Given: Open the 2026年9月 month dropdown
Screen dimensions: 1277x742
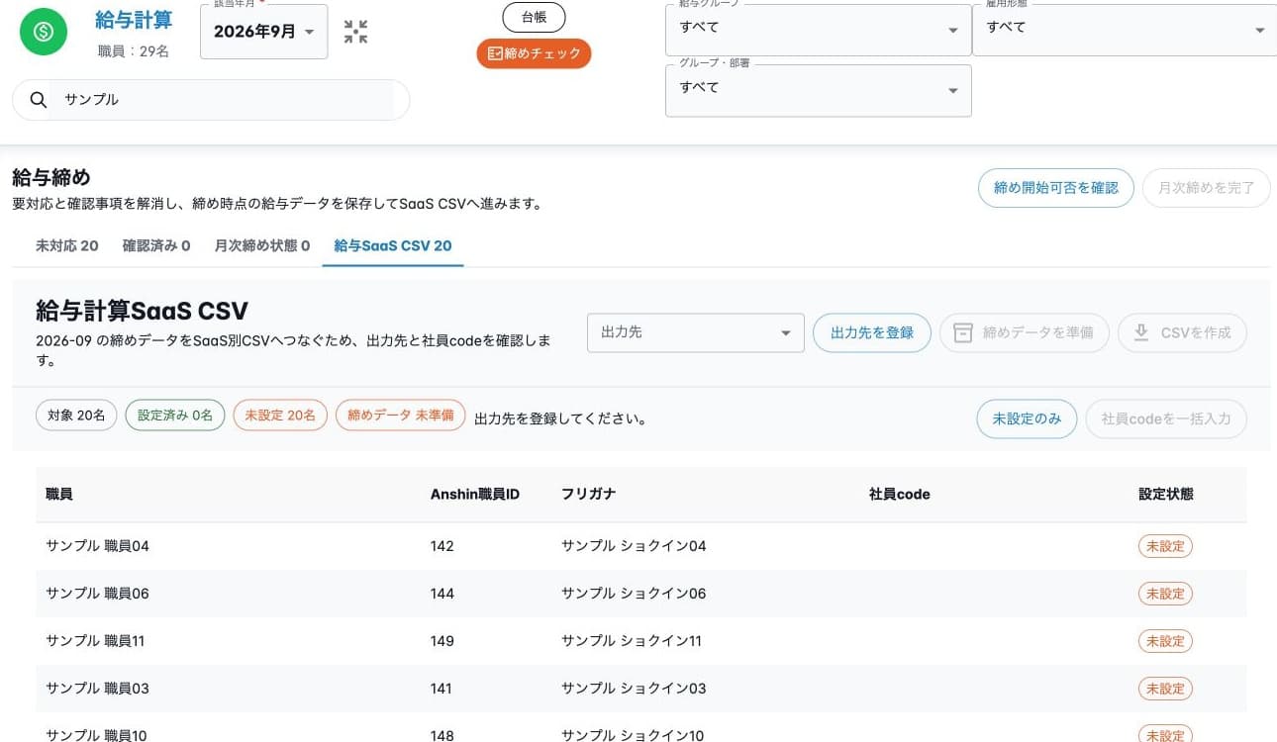Looking at the screenshot, I should tap(264, 32).
